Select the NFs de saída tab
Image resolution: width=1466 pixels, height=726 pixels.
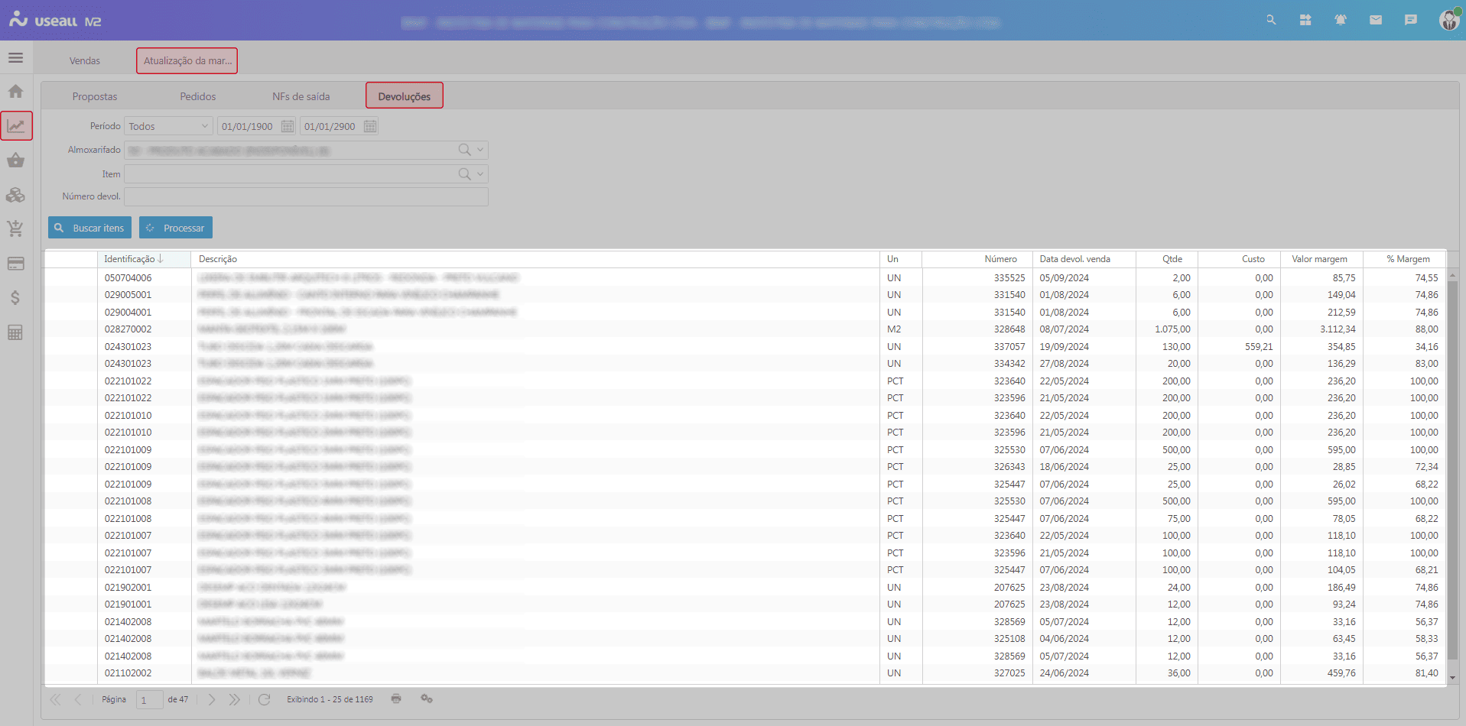tap(301, 96)
